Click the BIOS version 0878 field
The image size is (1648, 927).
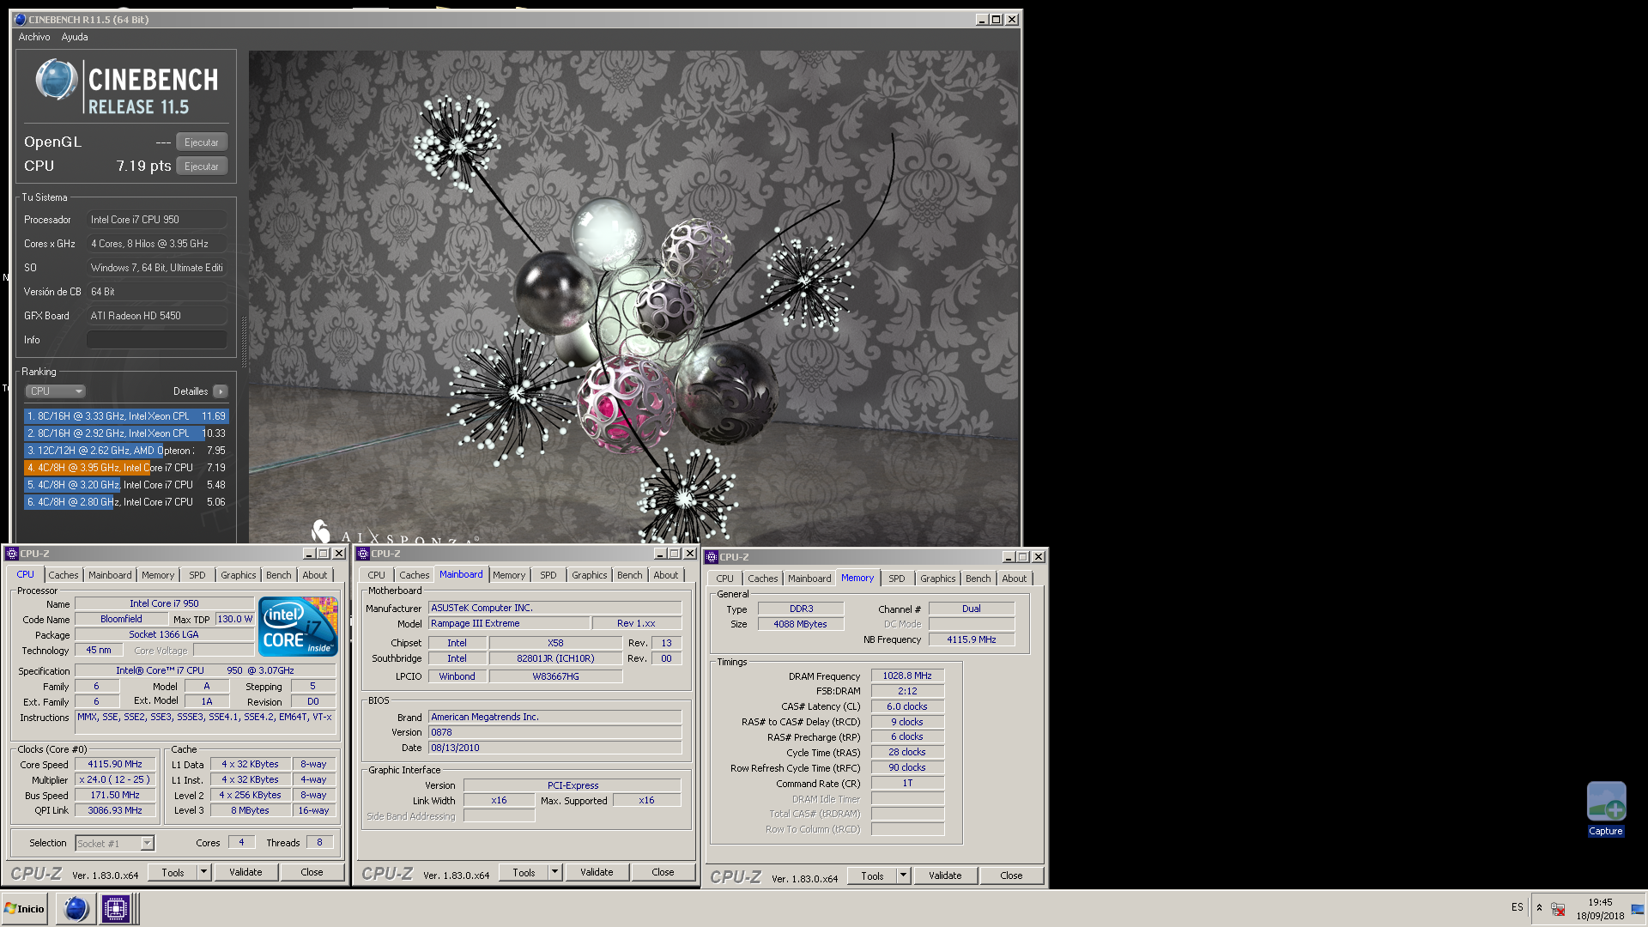point(555,732)
